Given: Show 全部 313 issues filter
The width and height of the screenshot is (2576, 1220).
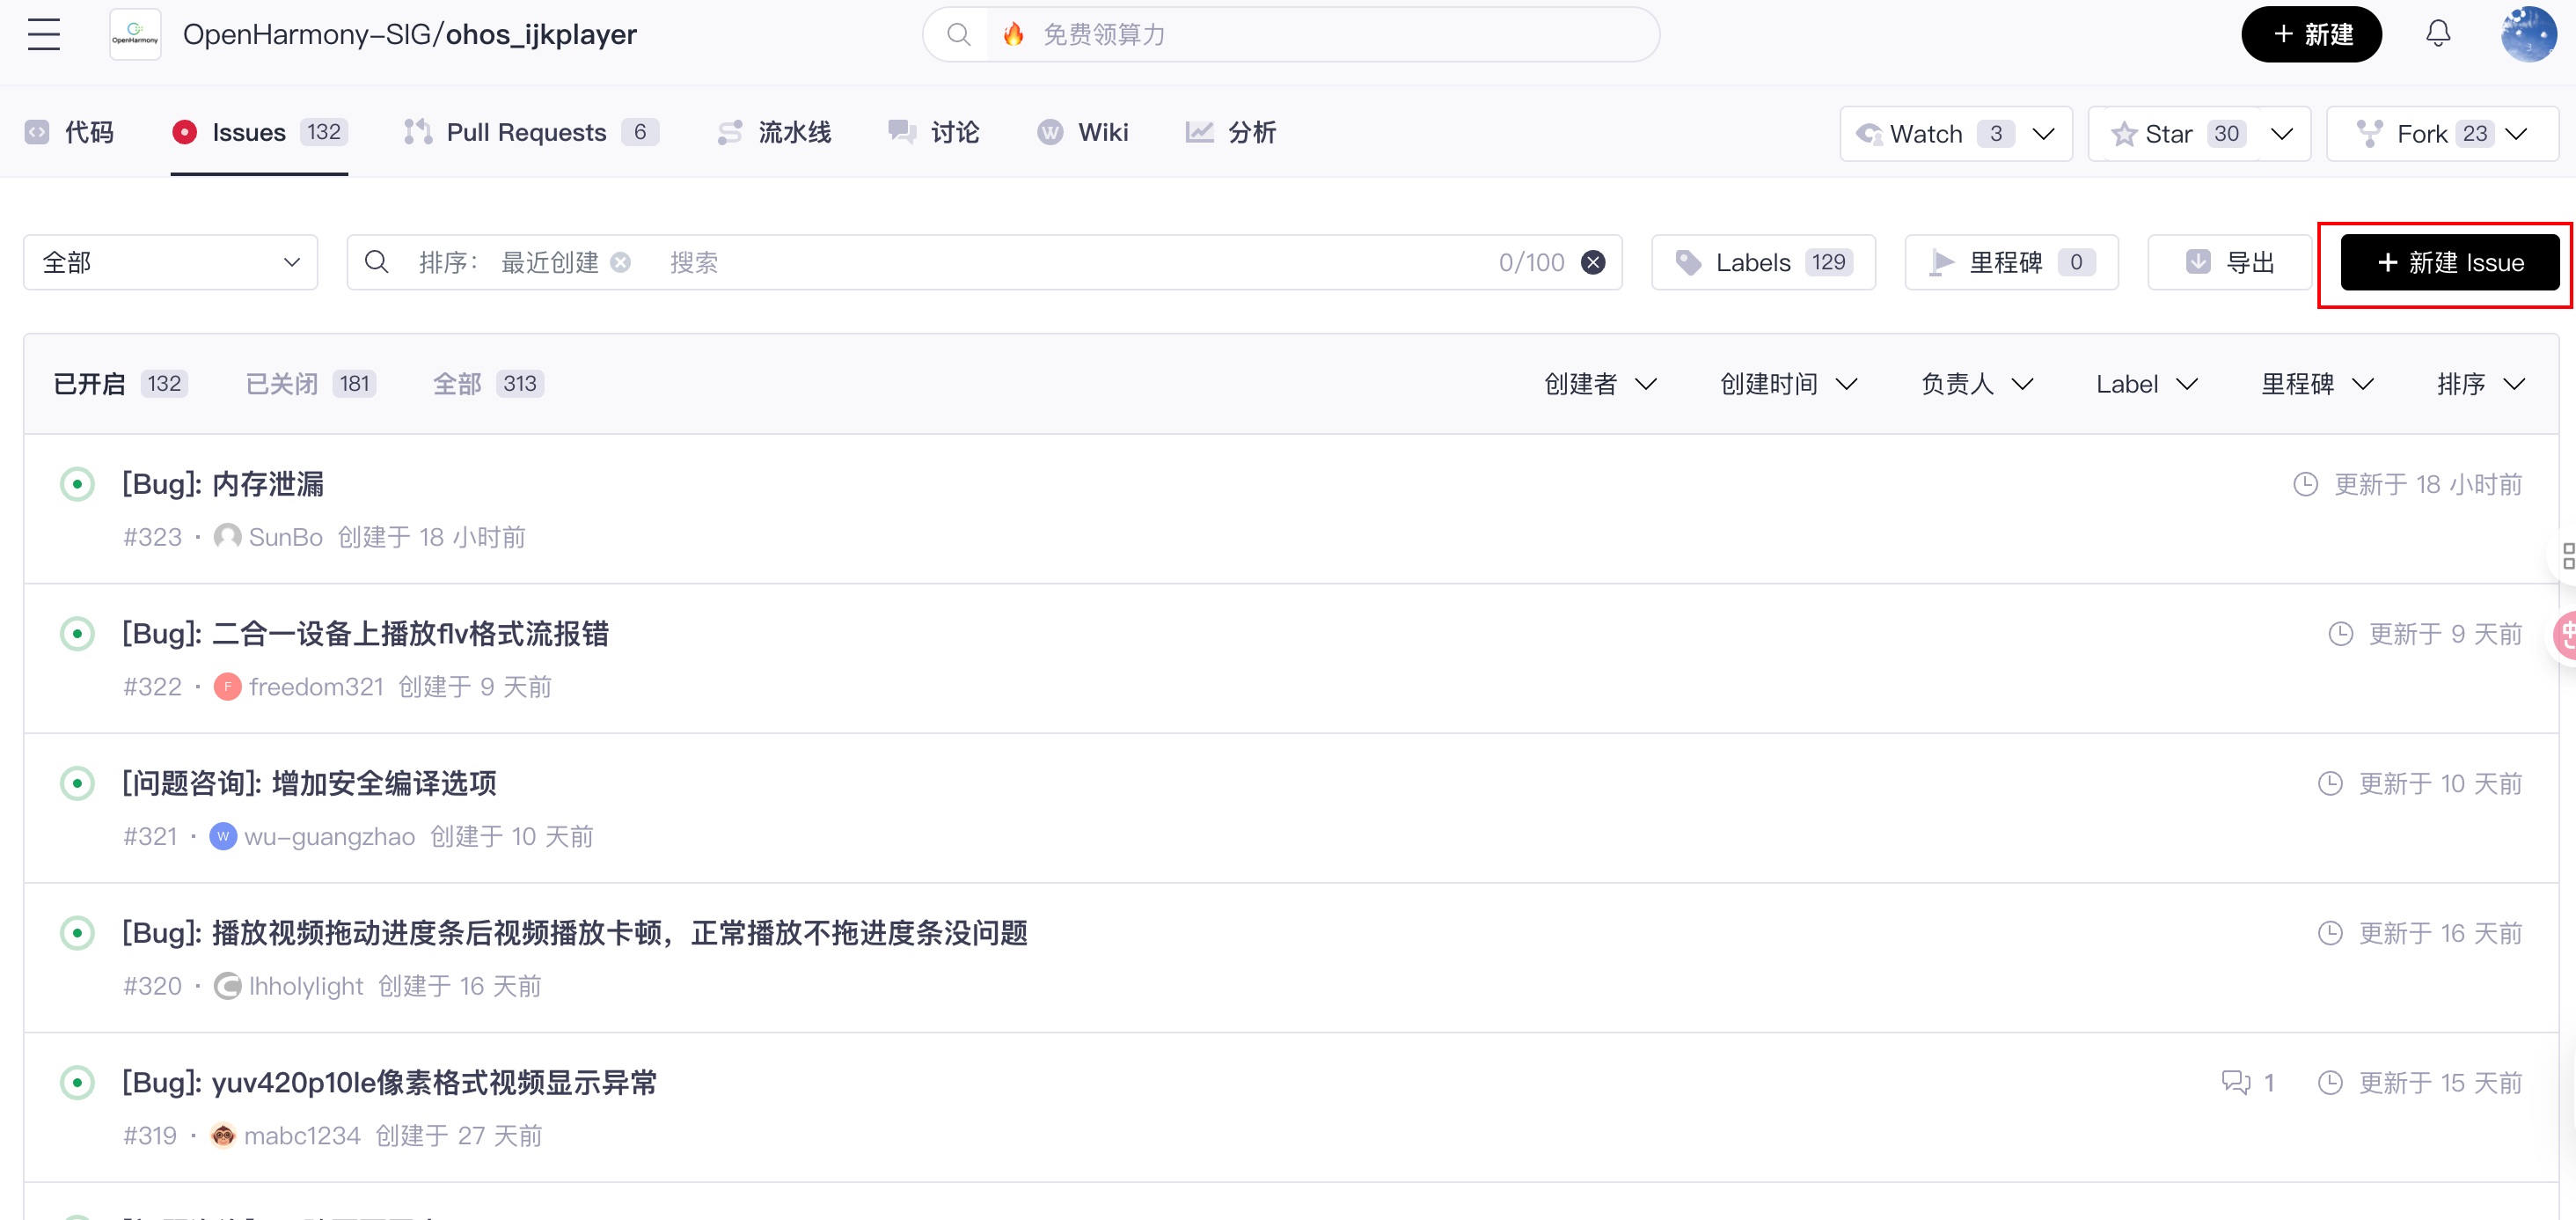Looking at the screenshot, I should (487, 383).
